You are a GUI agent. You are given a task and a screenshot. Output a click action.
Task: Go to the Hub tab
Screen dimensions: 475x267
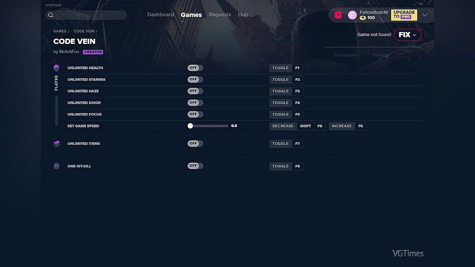point(243,15)
